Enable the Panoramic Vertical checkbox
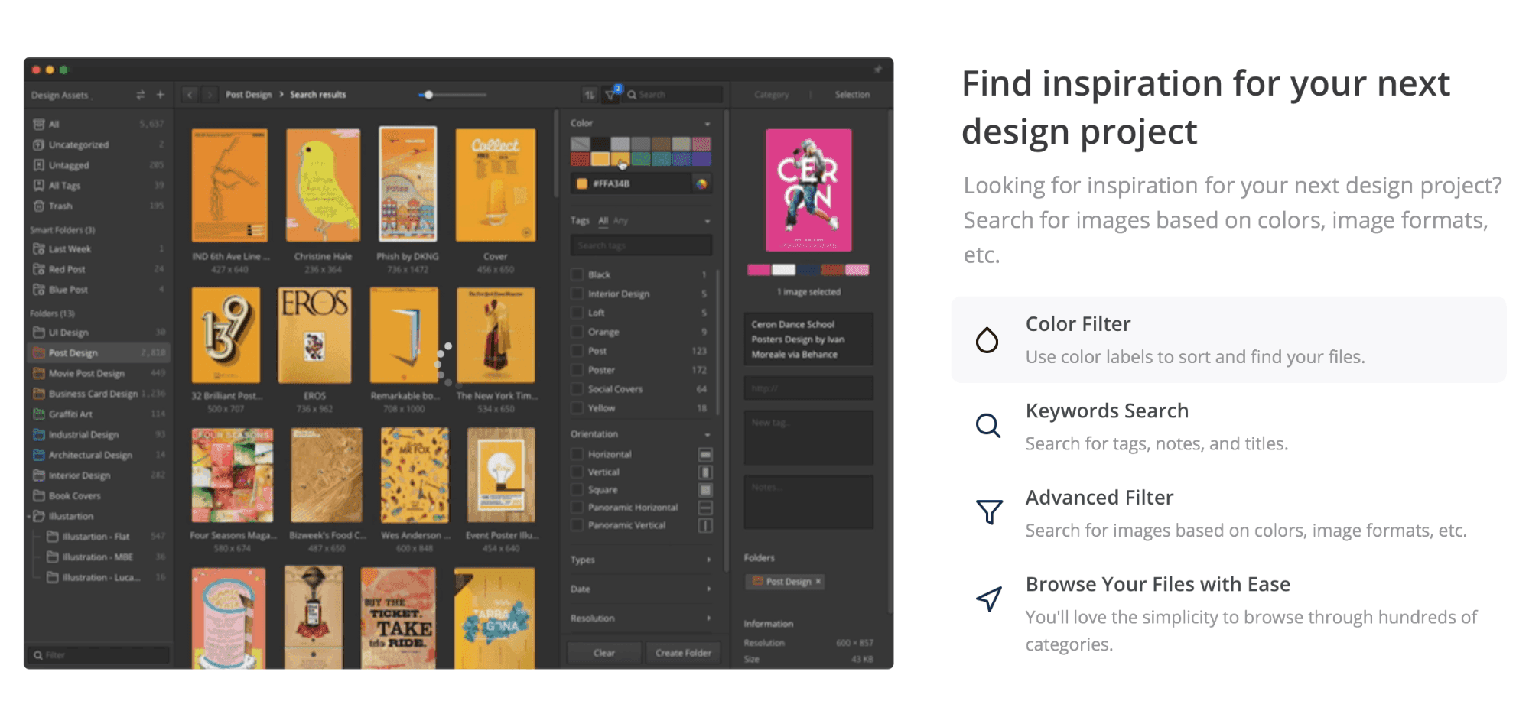1529x714 pixels. pos(577,525)
